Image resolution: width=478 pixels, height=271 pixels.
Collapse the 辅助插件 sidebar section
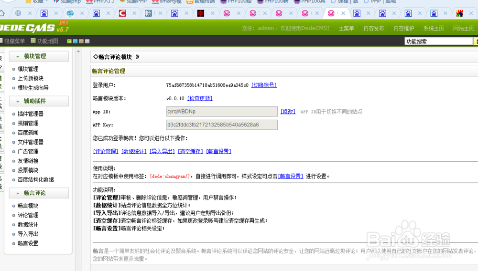tap(39, 101)
